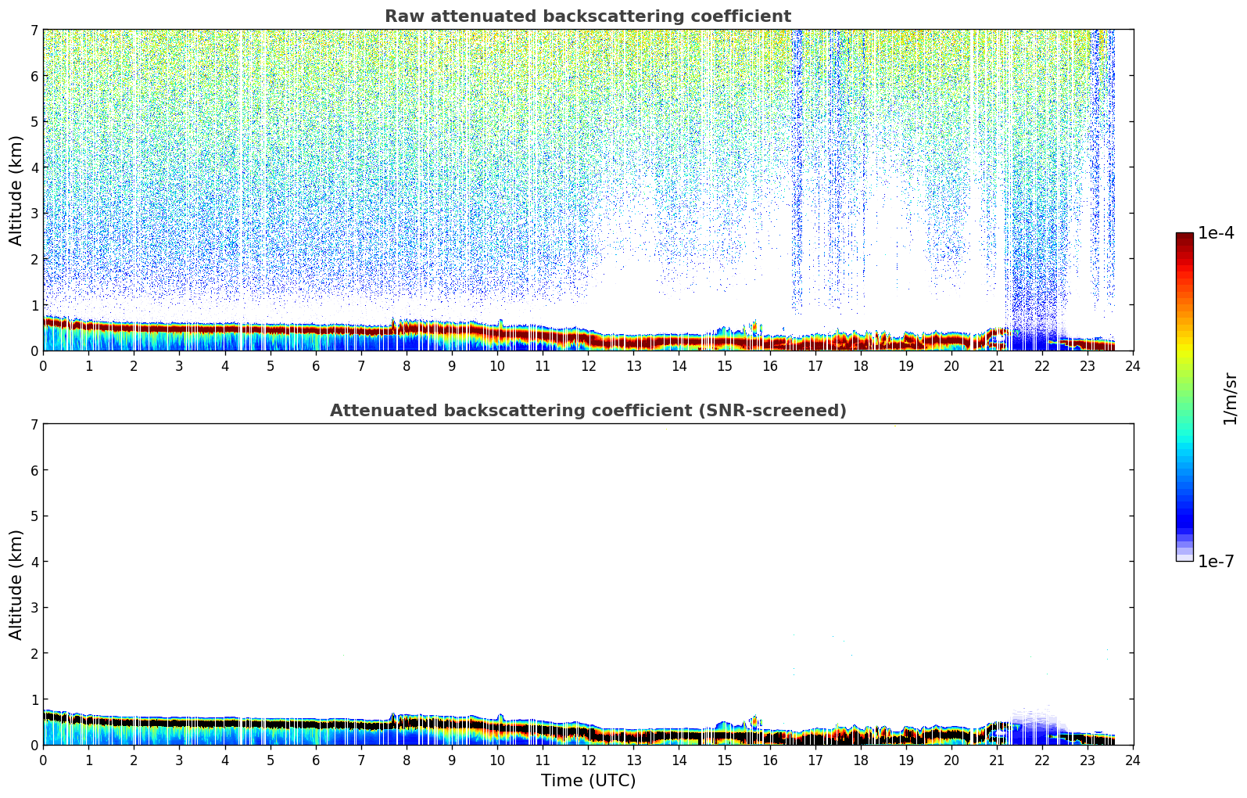The width and height of the screenshot is (1247, 798).
Task: Click hour 21 tick on bottom plot time axis
Action: coord(997,760)
